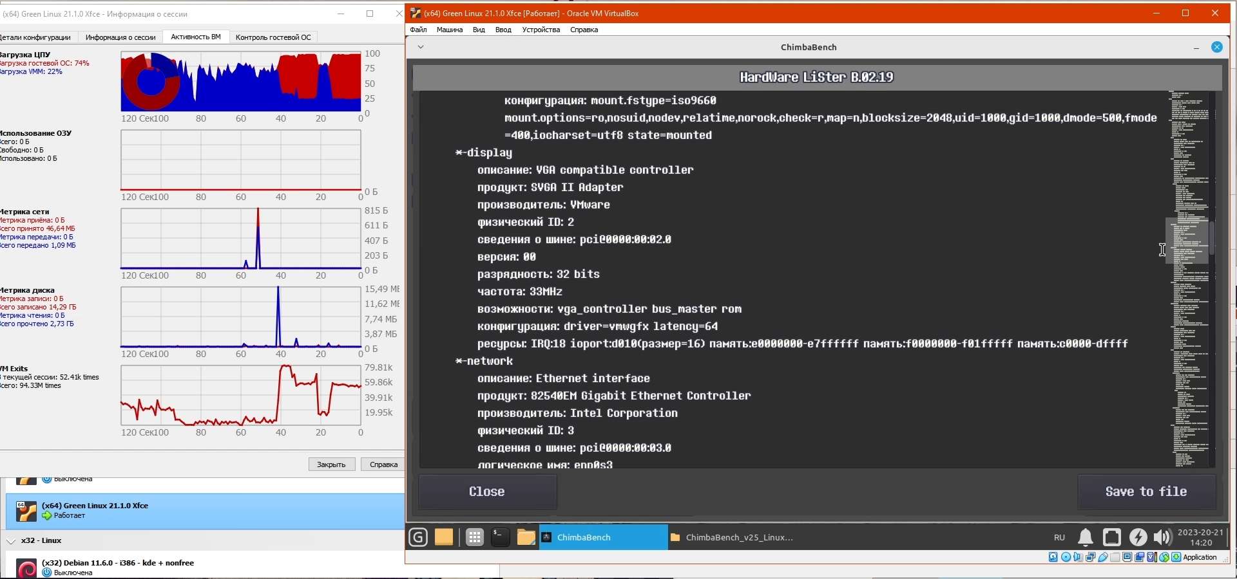The image size is (1237, 579).
Task: Click the 'Всего принято 46,64 МБ' network label
Action: click(37, 228)
